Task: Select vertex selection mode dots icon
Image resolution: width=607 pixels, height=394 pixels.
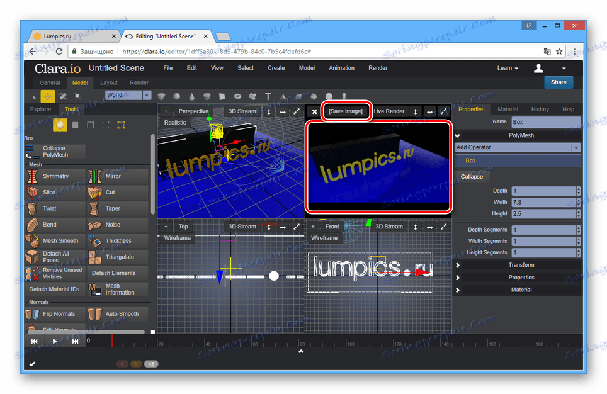Action: coord(106,125)
